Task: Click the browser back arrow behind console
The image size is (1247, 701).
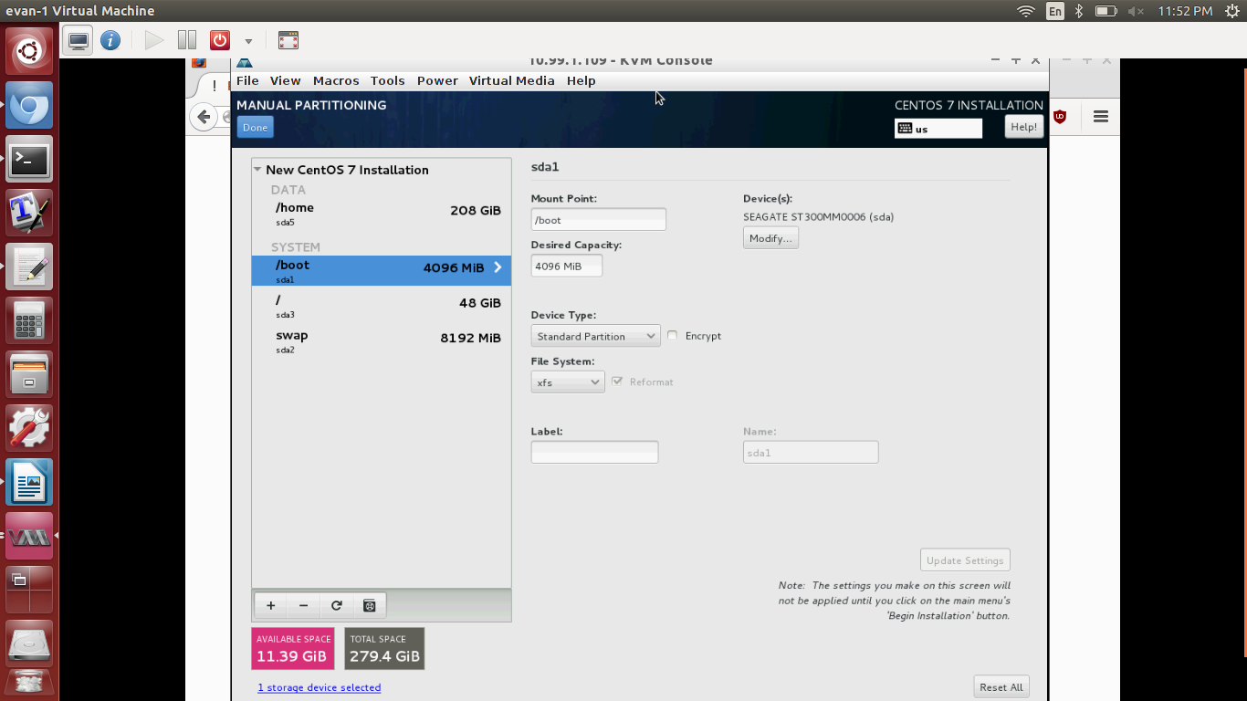Action: 204,117
